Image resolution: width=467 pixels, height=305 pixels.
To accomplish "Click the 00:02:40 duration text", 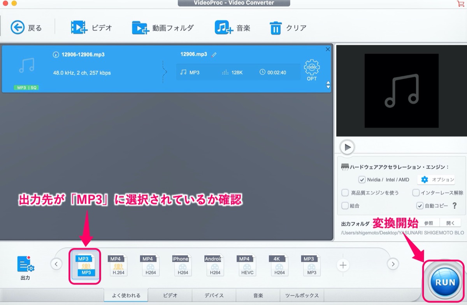I will pyautogui.click(x=277, y=72).
